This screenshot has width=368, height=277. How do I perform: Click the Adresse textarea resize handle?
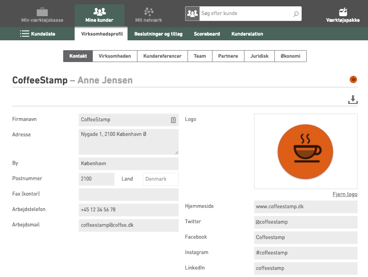pos(176,153)
